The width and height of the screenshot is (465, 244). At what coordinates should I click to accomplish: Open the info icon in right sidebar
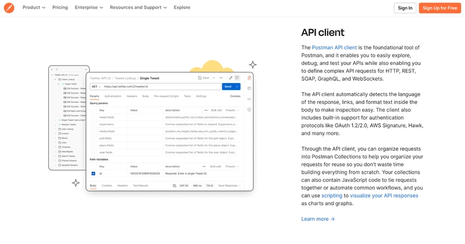(x=249, y=110)
